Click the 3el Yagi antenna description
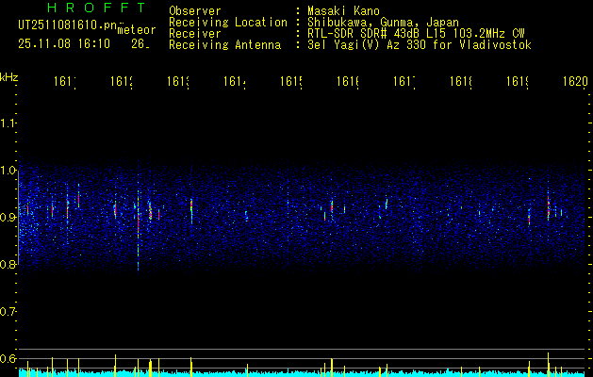The width and height of the screenshot is (593, 377). point(420,45)
